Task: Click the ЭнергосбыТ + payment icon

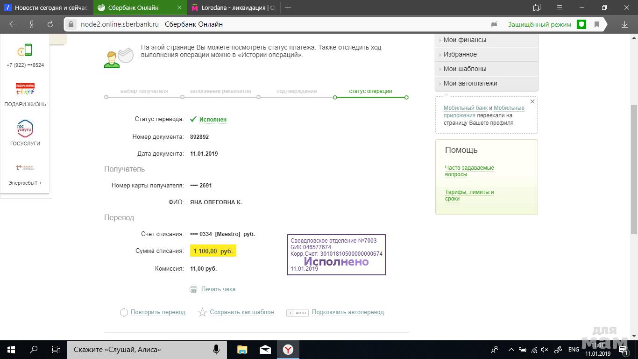Action: coord(25,167)
